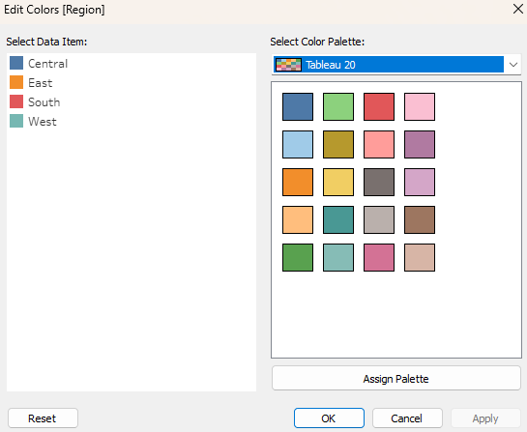Pick the West region entry

(x=33, y=121)
